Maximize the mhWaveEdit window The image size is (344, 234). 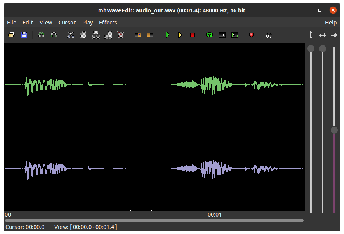coord(320,10)
